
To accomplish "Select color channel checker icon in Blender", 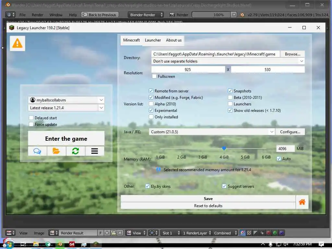I will click(249, 233).
